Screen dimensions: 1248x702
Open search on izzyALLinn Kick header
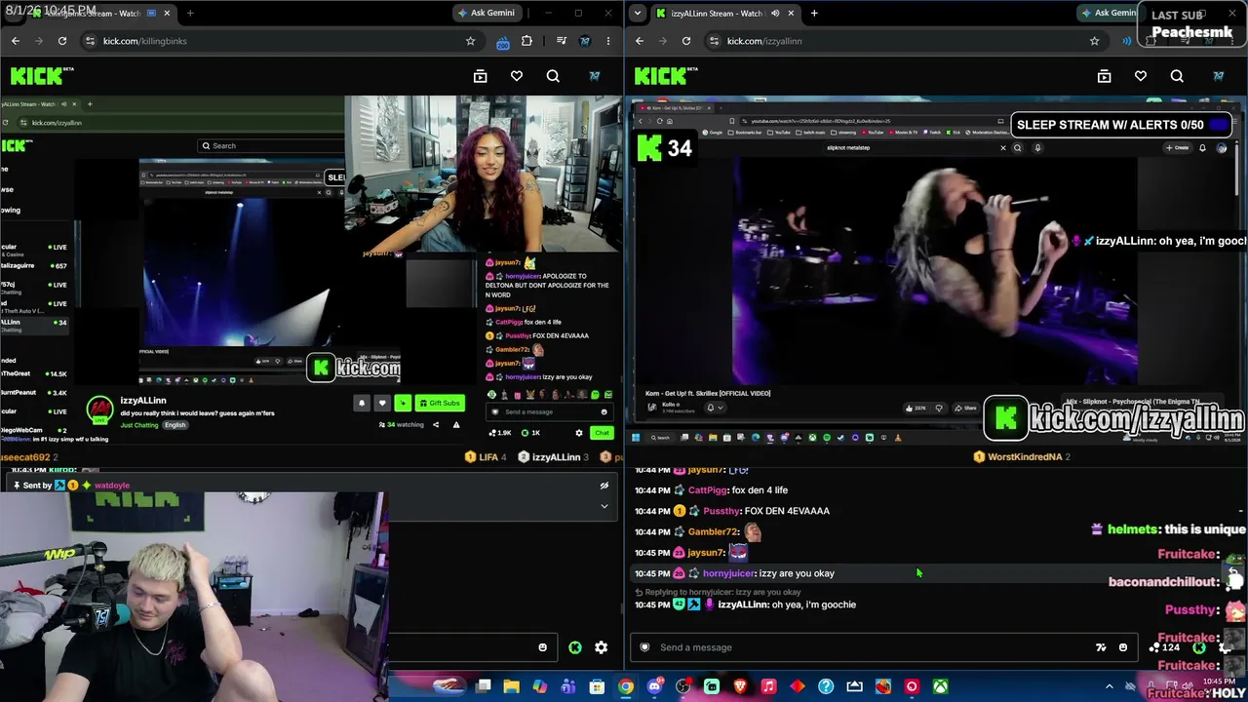[x=1177, y=76]
